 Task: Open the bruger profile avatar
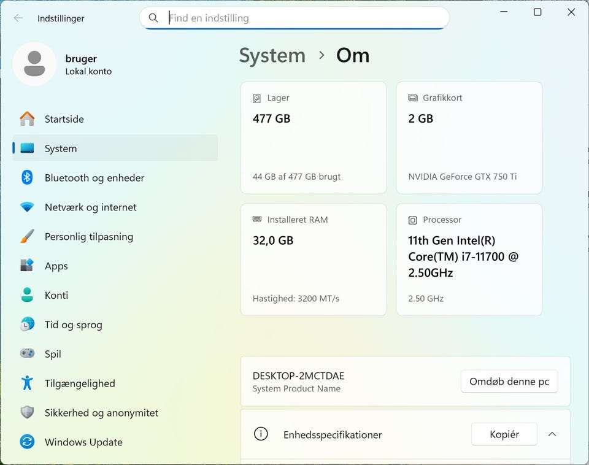(x=34, y=64)
